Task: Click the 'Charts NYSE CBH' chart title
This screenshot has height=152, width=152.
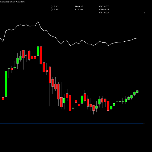Action: click(17, 2)
